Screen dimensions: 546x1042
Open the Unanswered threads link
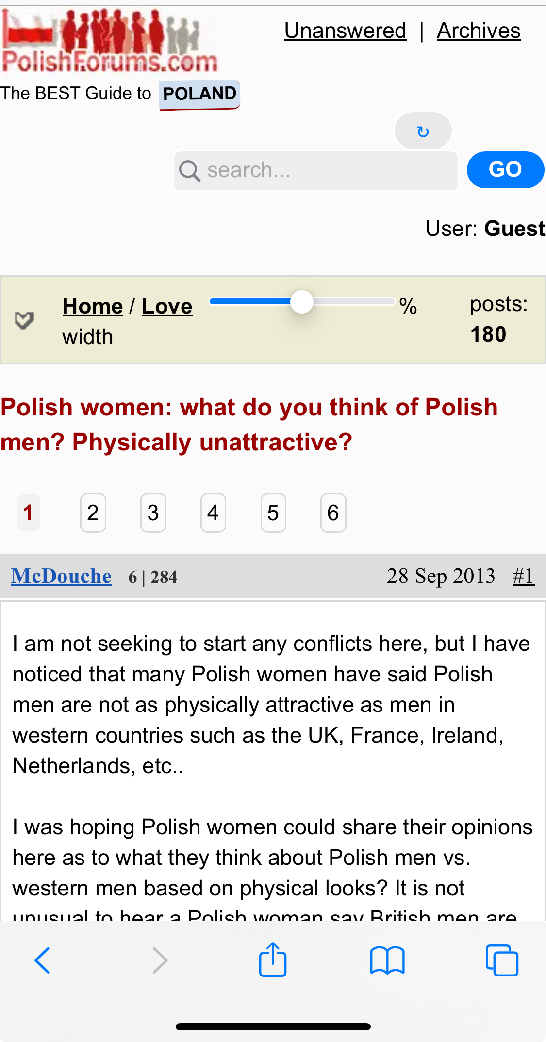[x=345, y=31]
